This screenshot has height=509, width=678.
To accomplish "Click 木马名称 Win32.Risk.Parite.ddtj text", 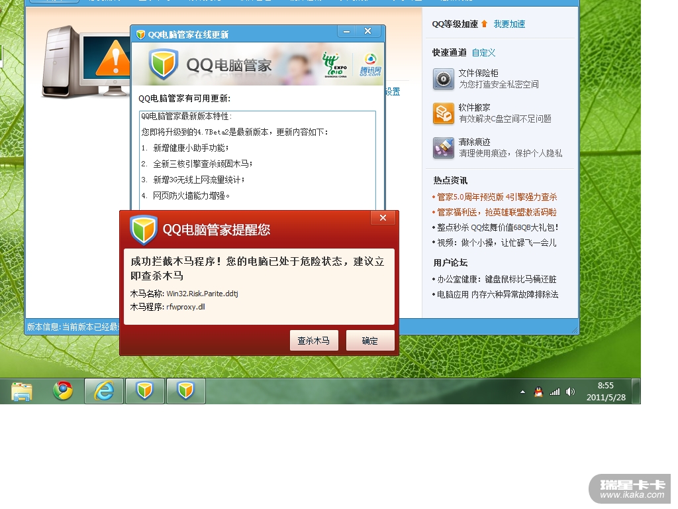I will click(184, 294).
